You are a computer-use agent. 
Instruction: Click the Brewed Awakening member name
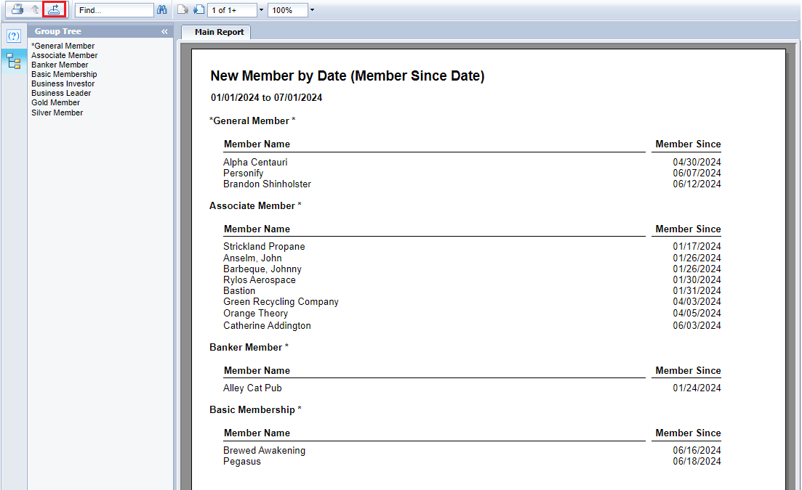tap(264, 451)
